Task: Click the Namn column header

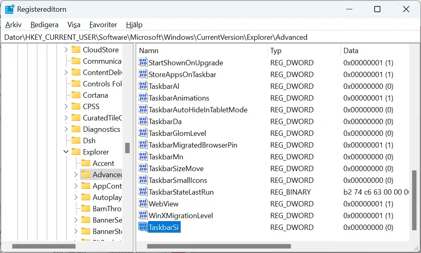Action: 202,50
